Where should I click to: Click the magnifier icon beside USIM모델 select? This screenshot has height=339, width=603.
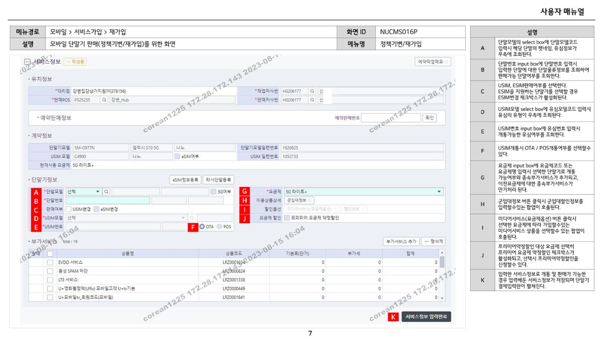(x=193, y=218)
